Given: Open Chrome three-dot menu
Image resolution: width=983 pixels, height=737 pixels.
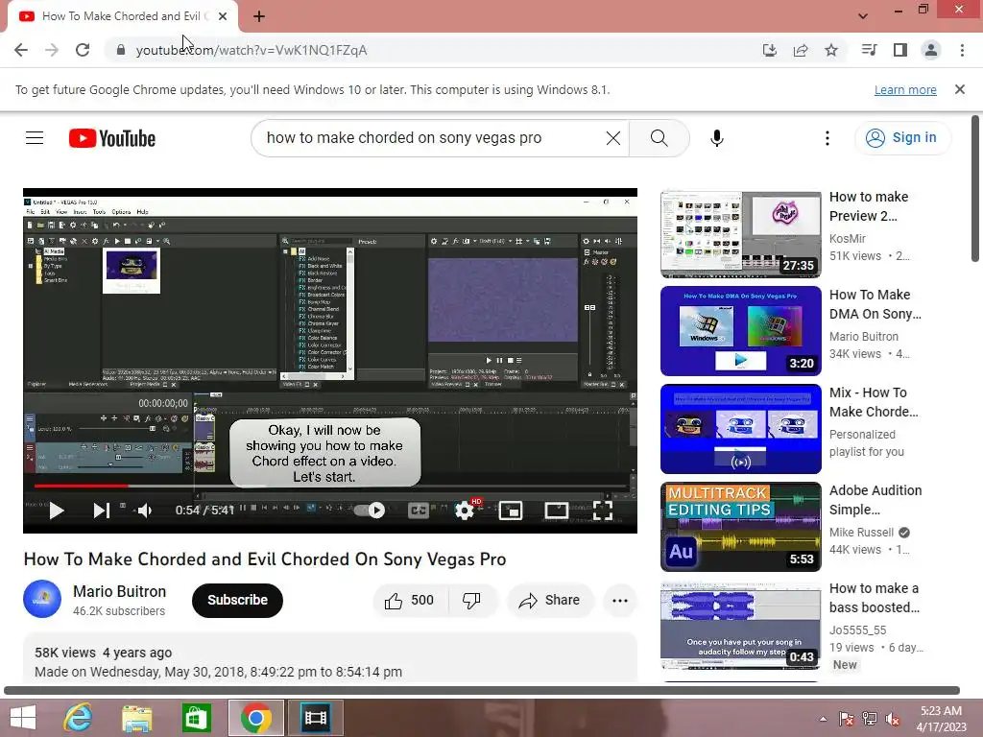Looking at the screenshot, I should 962,50.
